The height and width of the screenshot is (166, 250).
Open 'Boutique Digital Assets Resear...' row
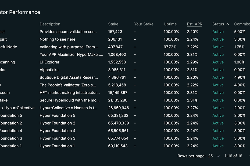coord(69,78)
